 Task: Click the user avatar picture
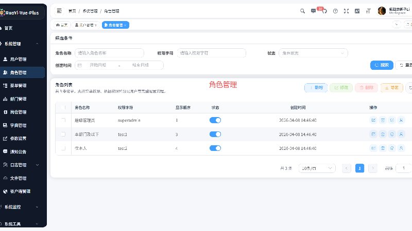[x=382, y=11]
